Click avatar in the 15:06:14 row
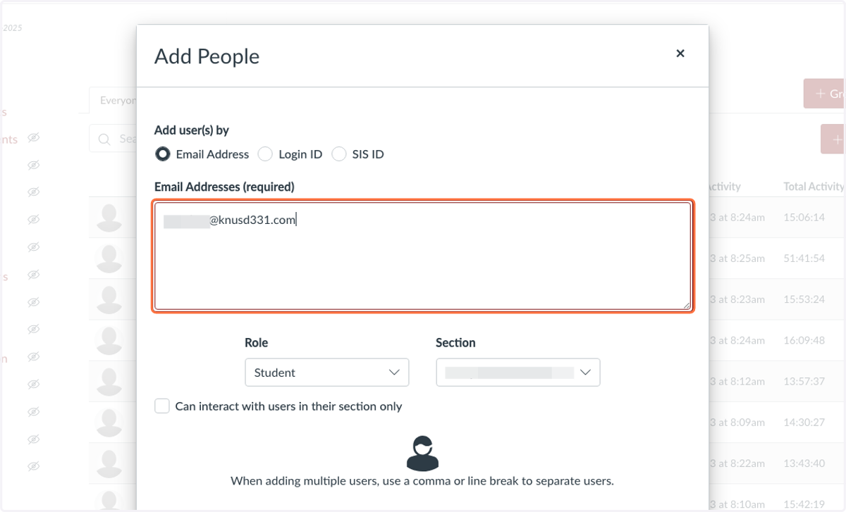 click(109, 218)
